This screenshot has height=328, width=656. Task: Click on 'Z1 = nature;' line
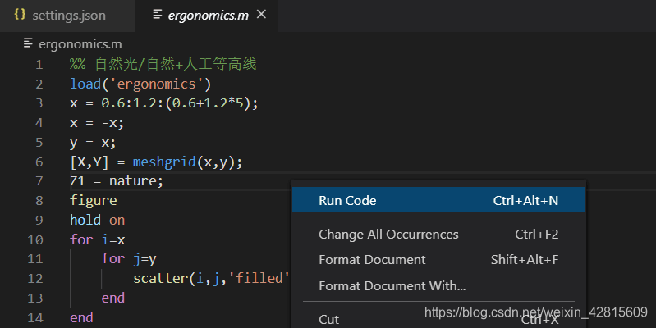(117, 181)
